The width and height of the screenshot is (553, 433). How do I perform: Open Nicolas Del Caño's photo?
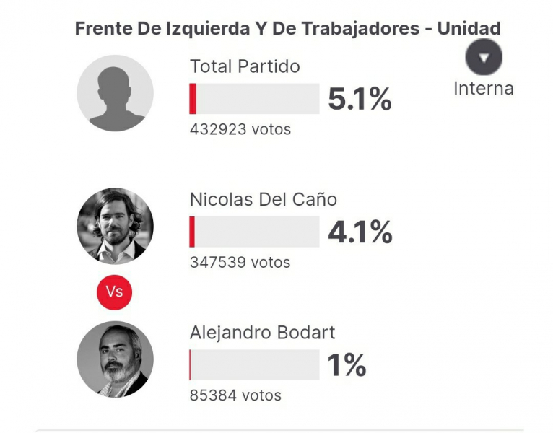point(116,226)
